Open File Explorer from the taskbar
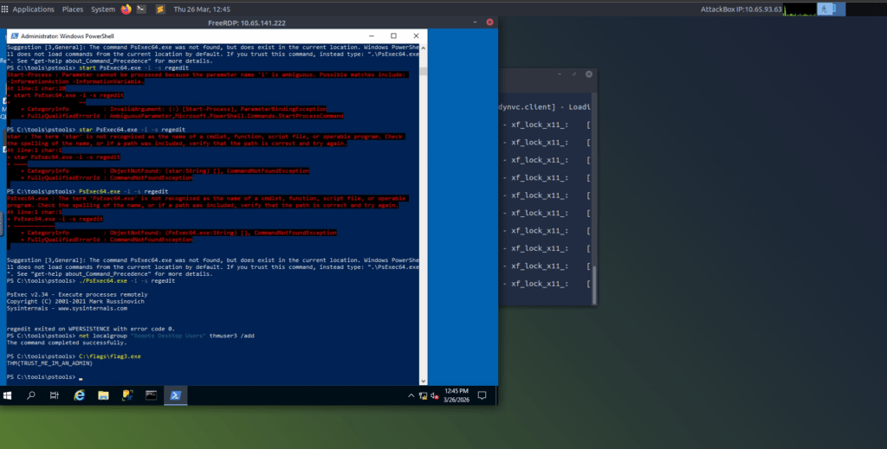Viewport: 887px width, 449px height. (x=103, y=396)
